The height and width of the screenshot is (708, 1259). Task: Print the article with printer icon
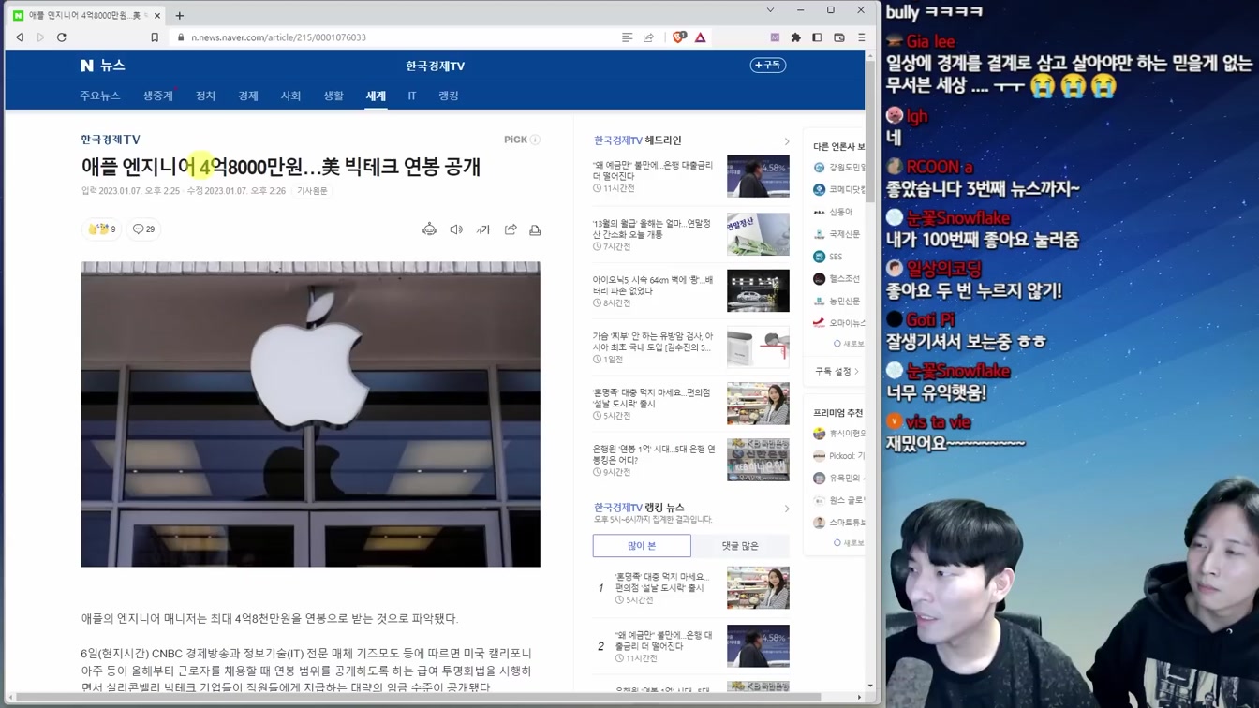pos(535,229)
